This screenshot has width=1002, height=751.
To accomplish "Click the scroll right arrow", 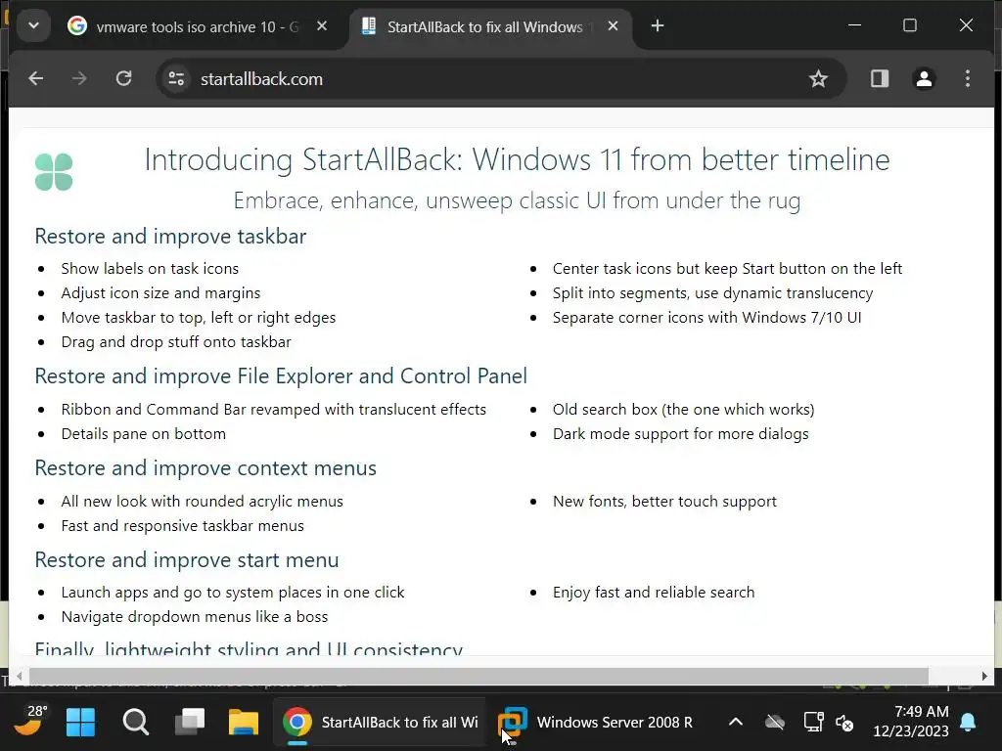I will coord(984,676).
